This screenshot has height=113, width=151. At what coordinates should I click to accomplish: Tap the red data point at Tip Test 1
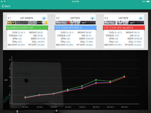[x=25, y=98]
